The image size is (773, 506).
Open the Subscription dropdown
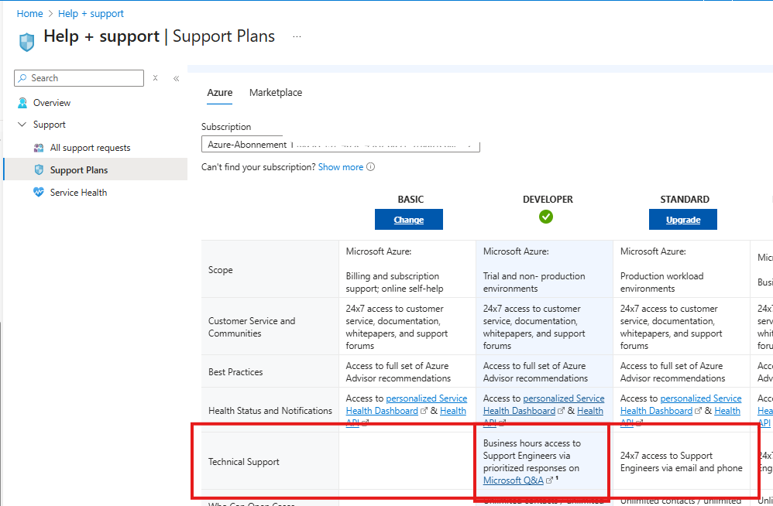[x=341, y=144]
